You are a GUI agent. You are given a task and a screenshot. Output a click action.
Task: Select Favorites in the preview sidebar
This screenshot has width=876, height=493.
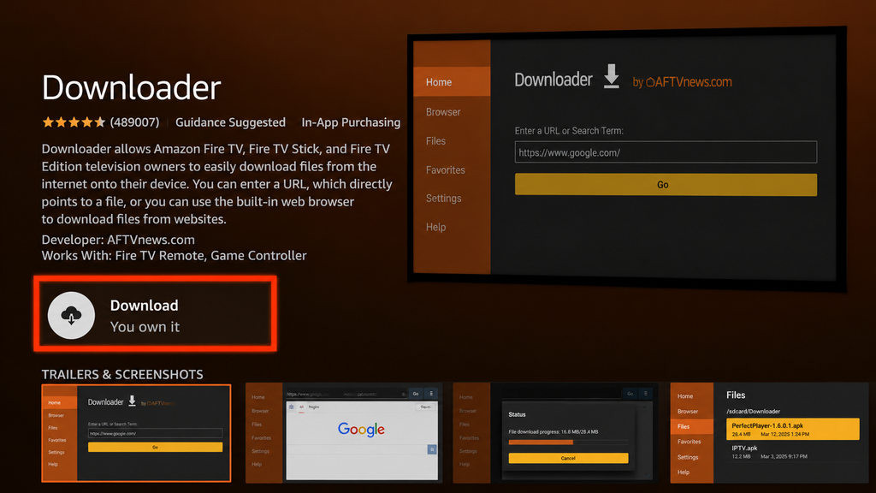445,170
